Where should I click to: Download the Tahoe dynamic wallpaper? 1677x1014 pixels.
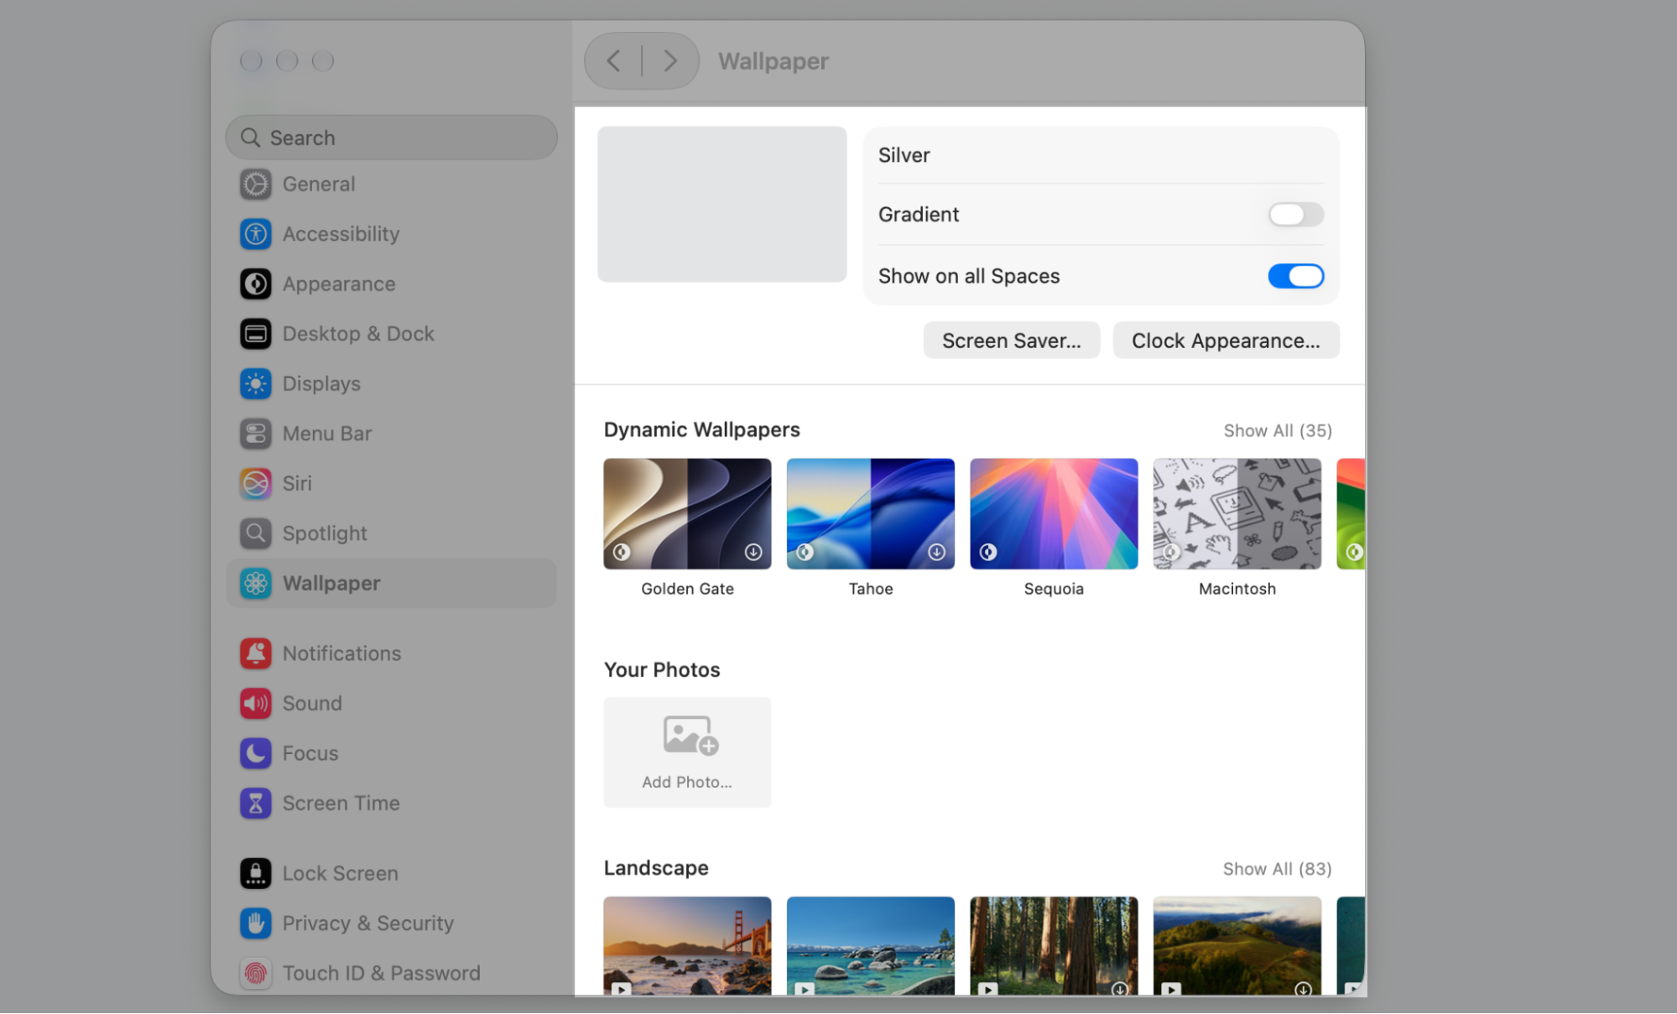[936, 552]
